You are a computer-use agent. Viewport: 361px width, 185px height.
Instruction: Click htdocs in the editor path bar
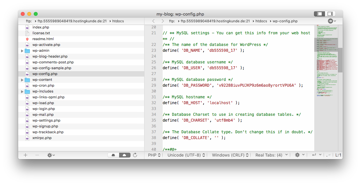point(261,21)
